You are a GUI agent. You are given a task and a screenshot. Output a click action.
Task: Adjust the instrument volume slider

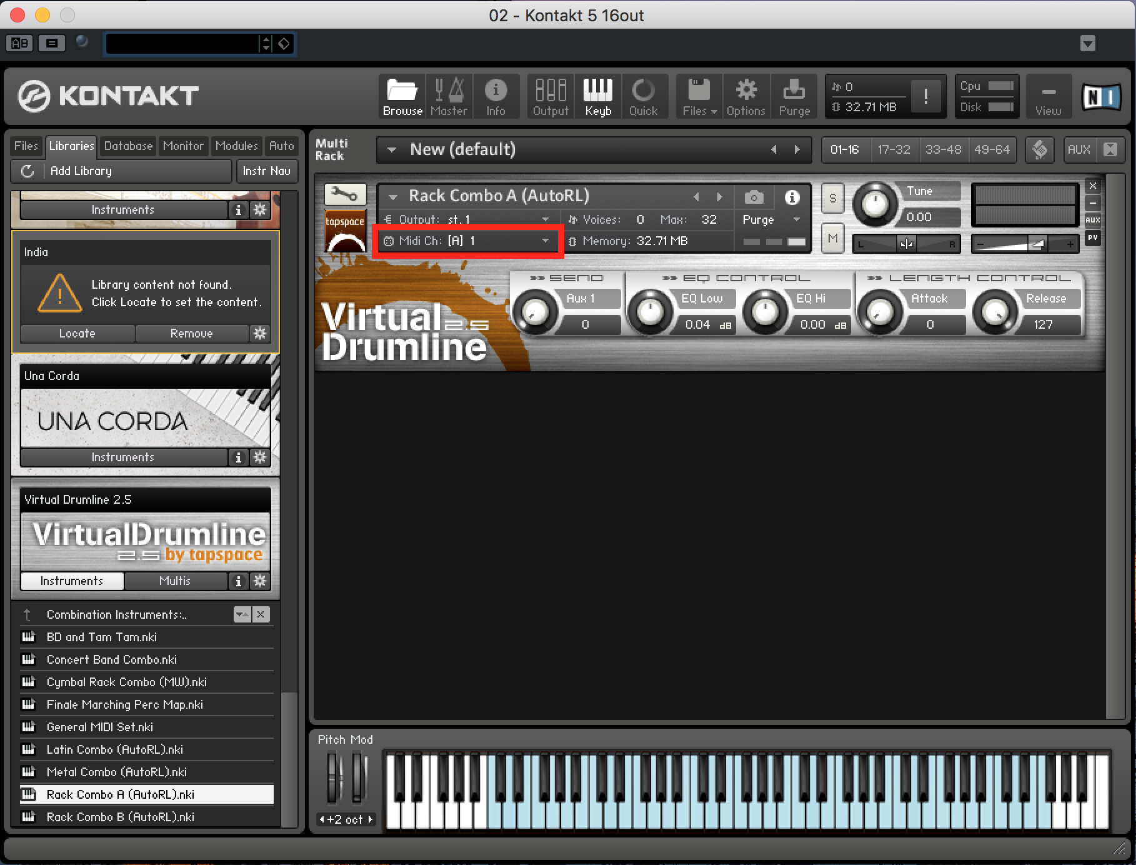(1025, 244)
